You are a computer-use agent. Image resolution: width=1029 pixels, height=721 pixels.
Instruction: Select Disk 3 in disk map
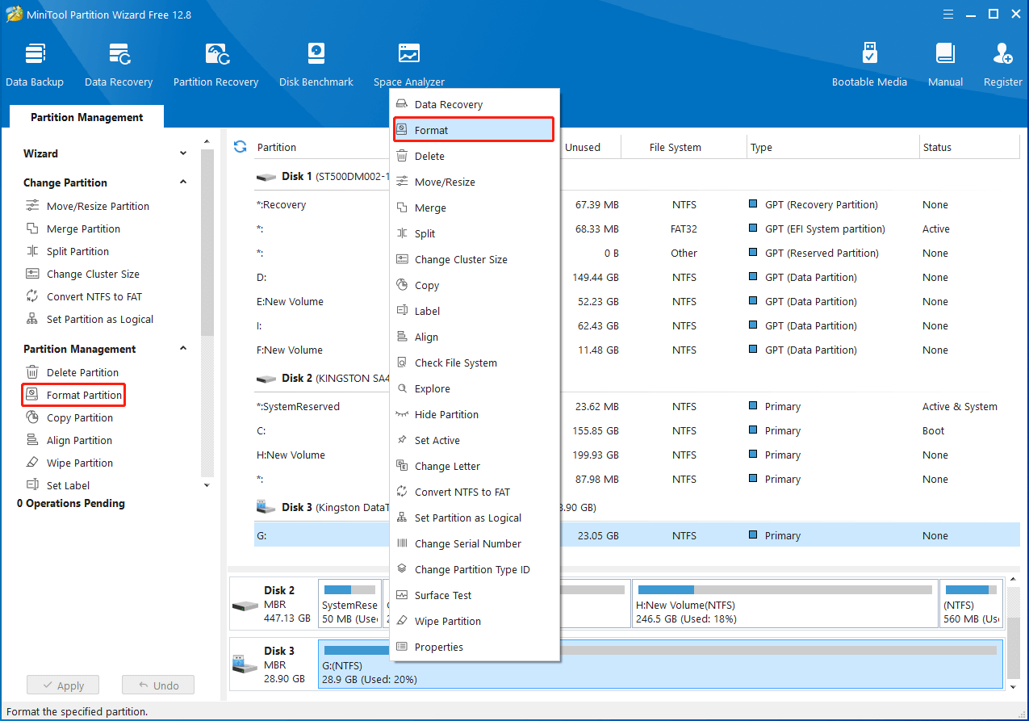click(x=274, y=664)
